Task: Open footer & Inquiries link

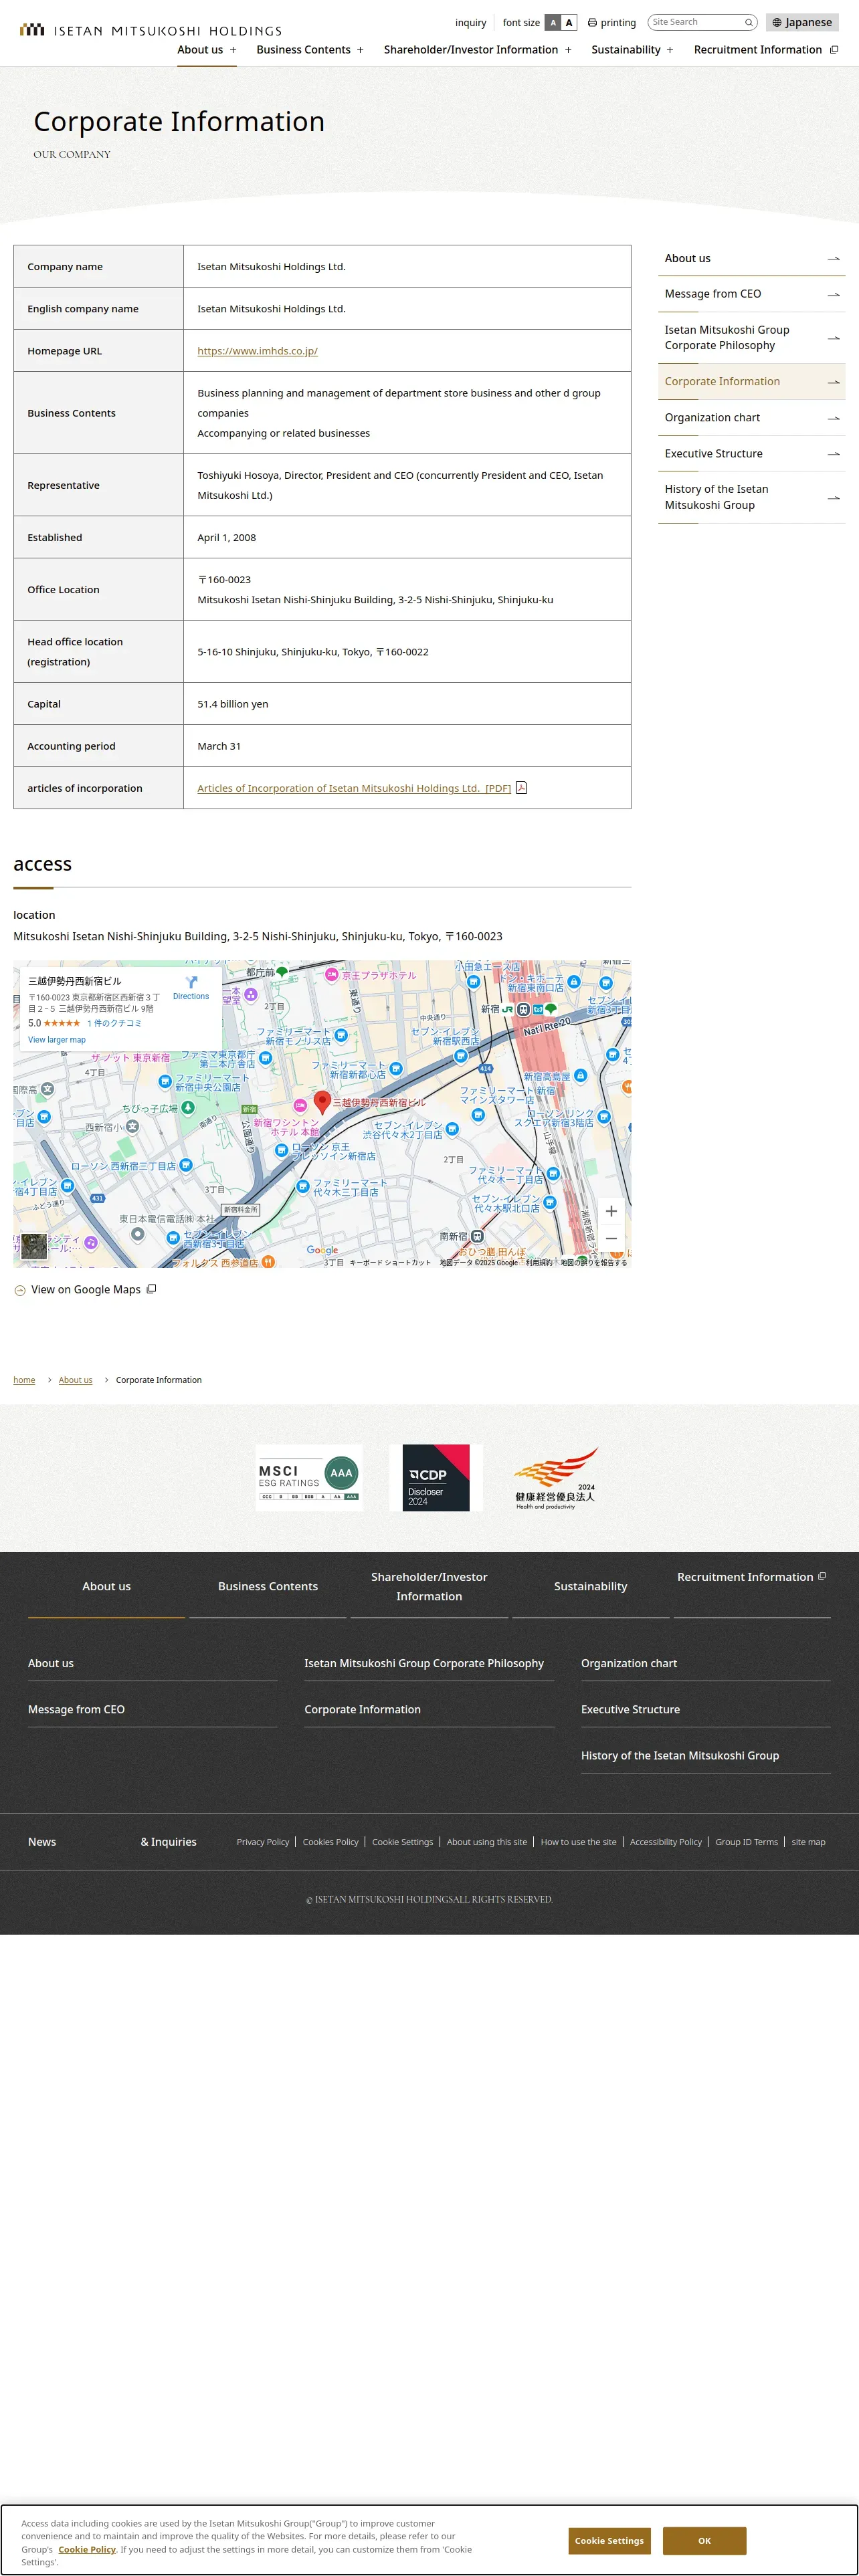Action: [168, 1842]
